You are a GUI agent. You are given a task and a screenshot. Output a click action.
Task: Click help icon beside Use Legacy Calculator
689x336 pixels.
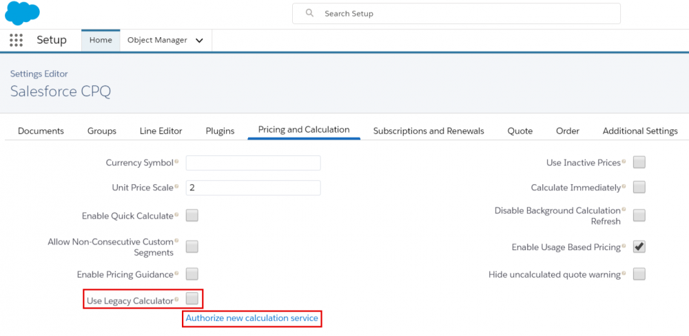[176, 300]
